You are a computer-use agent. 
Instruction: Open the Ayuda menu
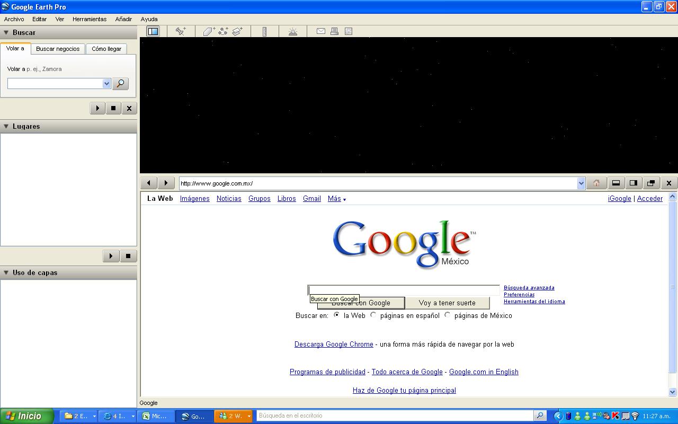pos(149,19)
